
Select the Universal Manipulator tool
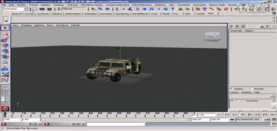click(x=5, y=63)
